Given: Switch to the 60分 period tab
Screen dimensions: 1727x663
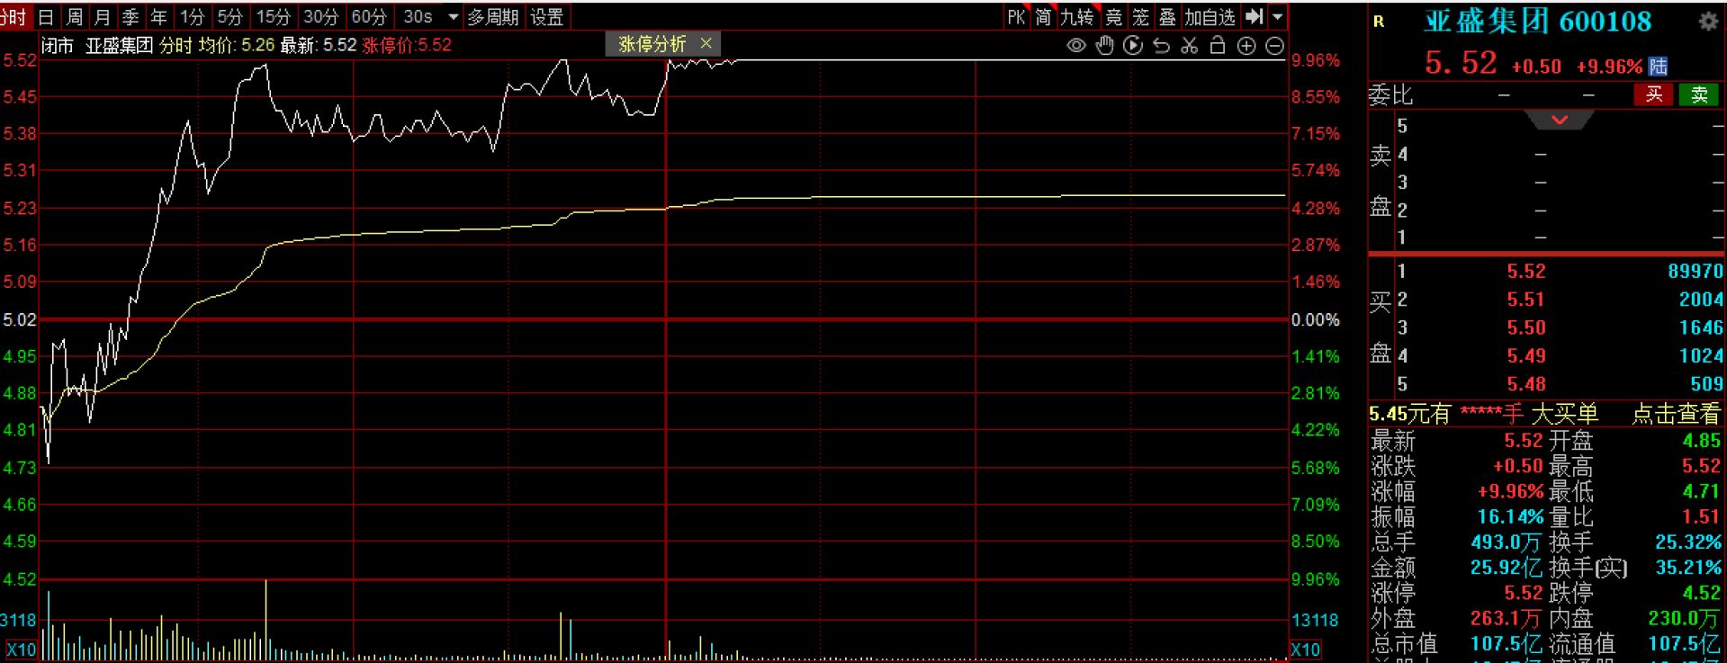Looking at the screenshot, I should click(x=369, y=17).
